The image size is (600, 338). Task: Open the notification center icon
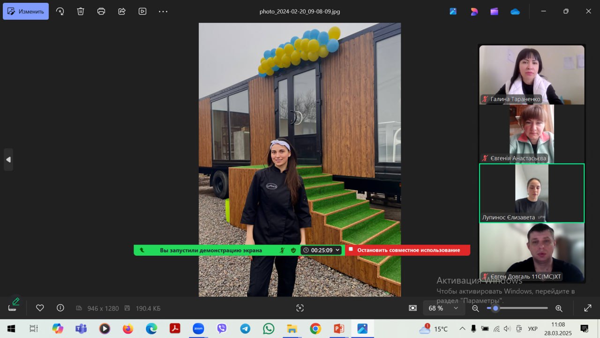[585, 329]
